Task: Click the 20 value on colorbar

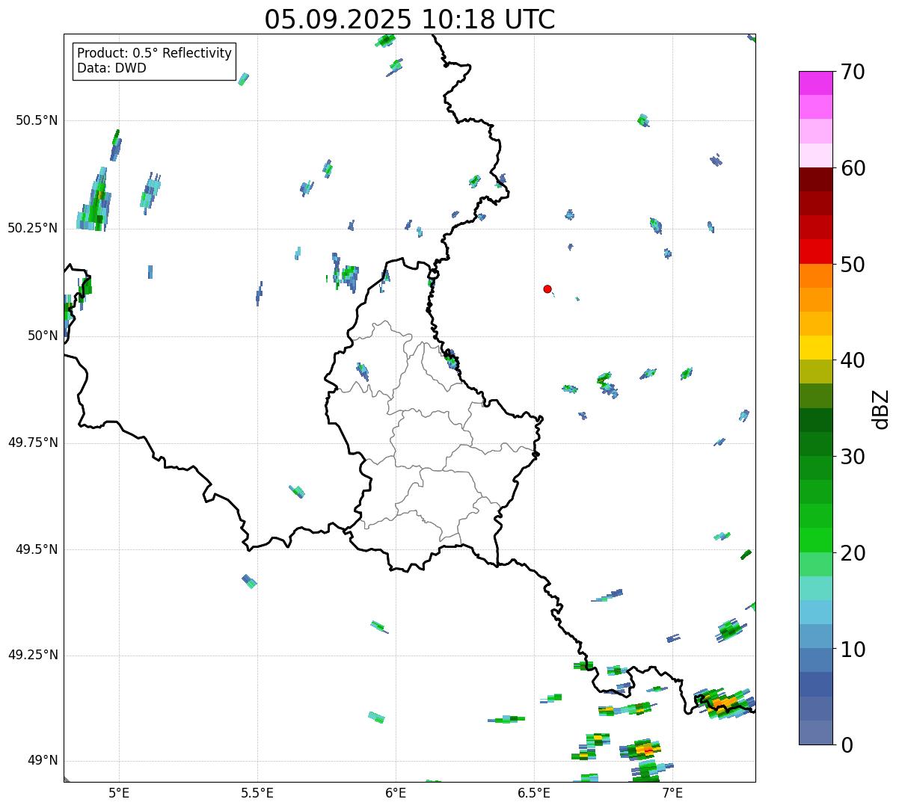Action: pos(853,553)
